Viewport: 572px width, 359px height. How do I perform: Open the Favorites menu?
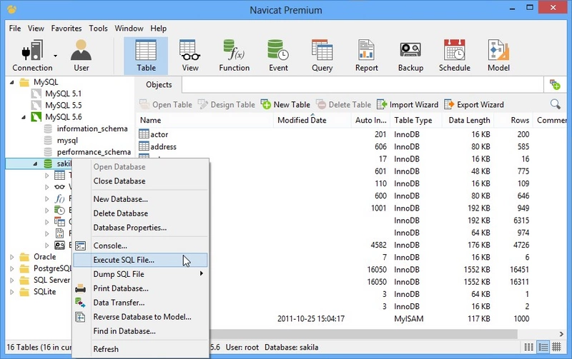pos(66,29)
